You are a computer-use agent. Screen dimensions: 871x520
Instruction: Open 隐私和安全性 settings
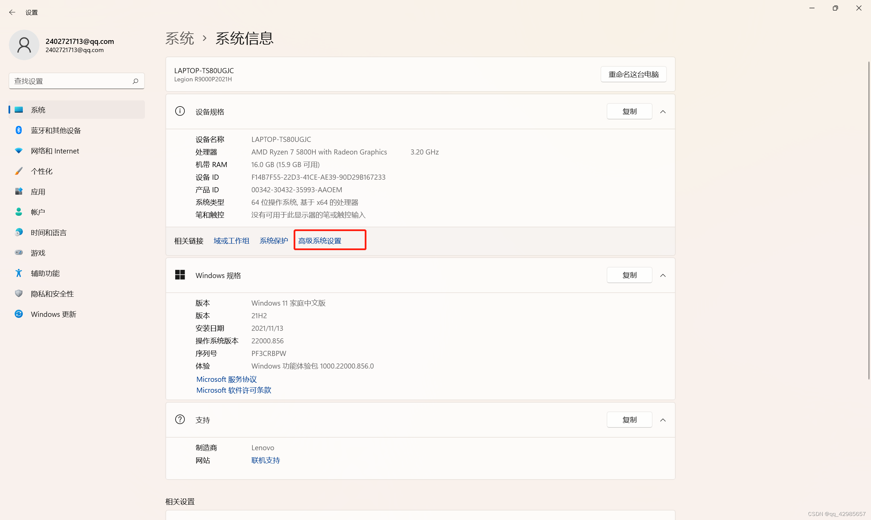[52, 294]
